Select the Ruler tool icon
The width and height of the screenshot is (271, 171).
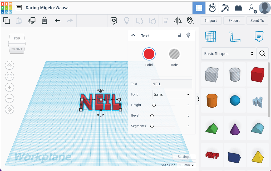[235, 37]
